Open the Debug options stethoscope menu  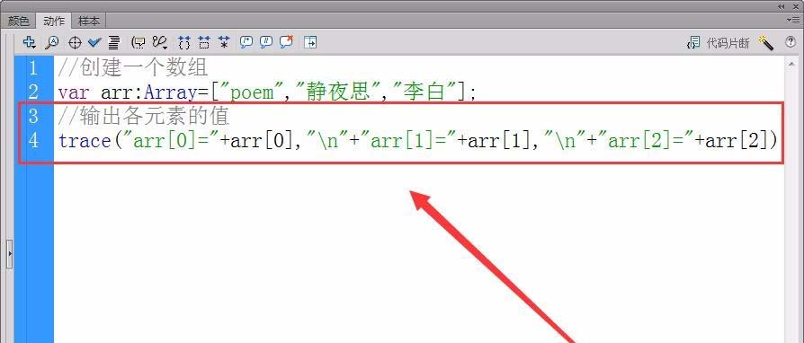[x=160, y=42]
